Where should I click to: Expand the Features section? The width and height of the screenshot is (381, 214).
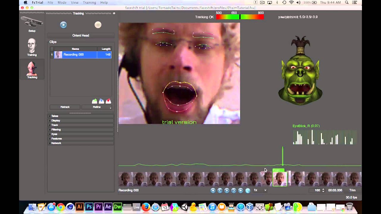(81, 139)
